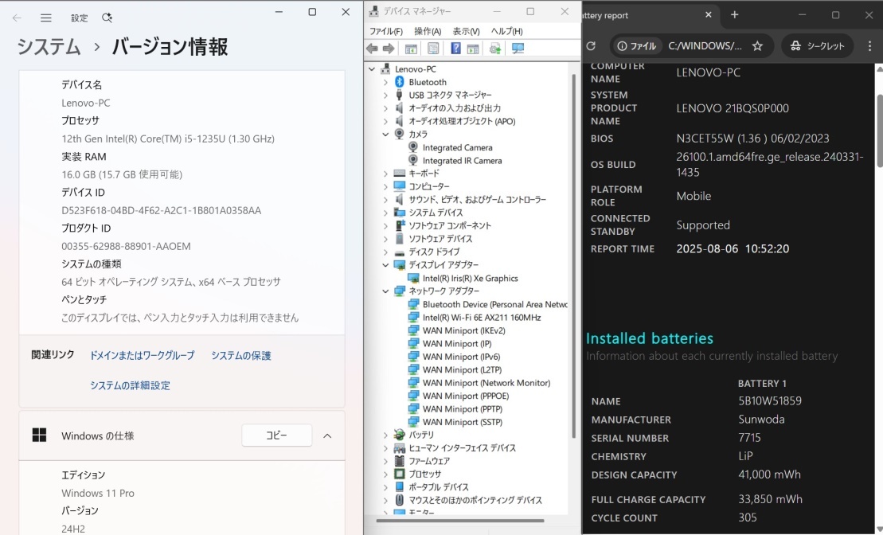Click the blue Help question-mark icon
Image resolution: width=883 pixels, height=535 pixels.
point(455,49)
